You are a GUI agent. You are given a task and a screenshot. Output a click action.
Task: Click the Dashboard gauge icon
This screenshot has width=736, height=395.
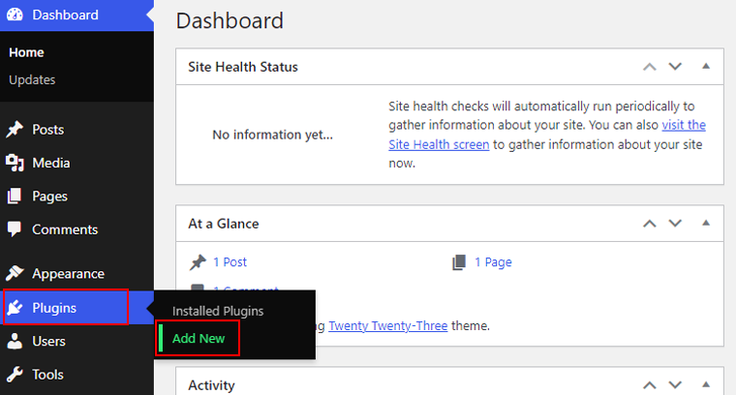[x=15, y=15]
